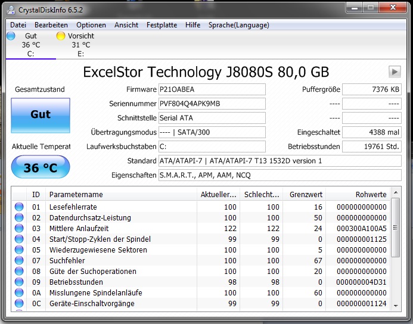Image resolution: width=413 pixels, height=324 pixels.
Task: Click raw value 000000001125
Action: [361, 239]
